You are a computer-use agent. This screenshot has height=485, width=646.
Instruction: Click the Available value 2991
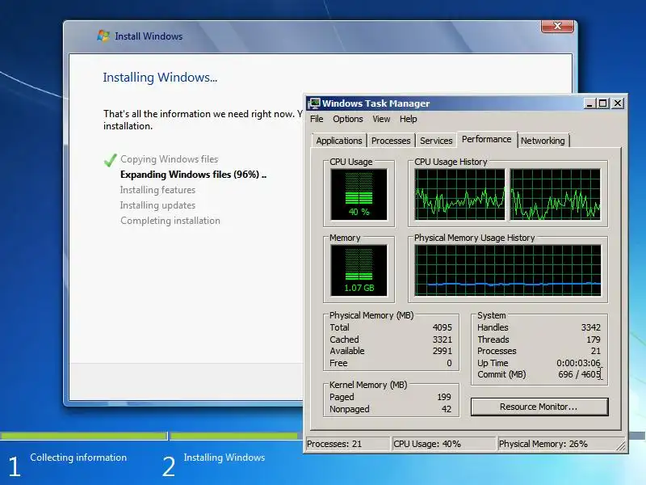(x=442, y=351)
